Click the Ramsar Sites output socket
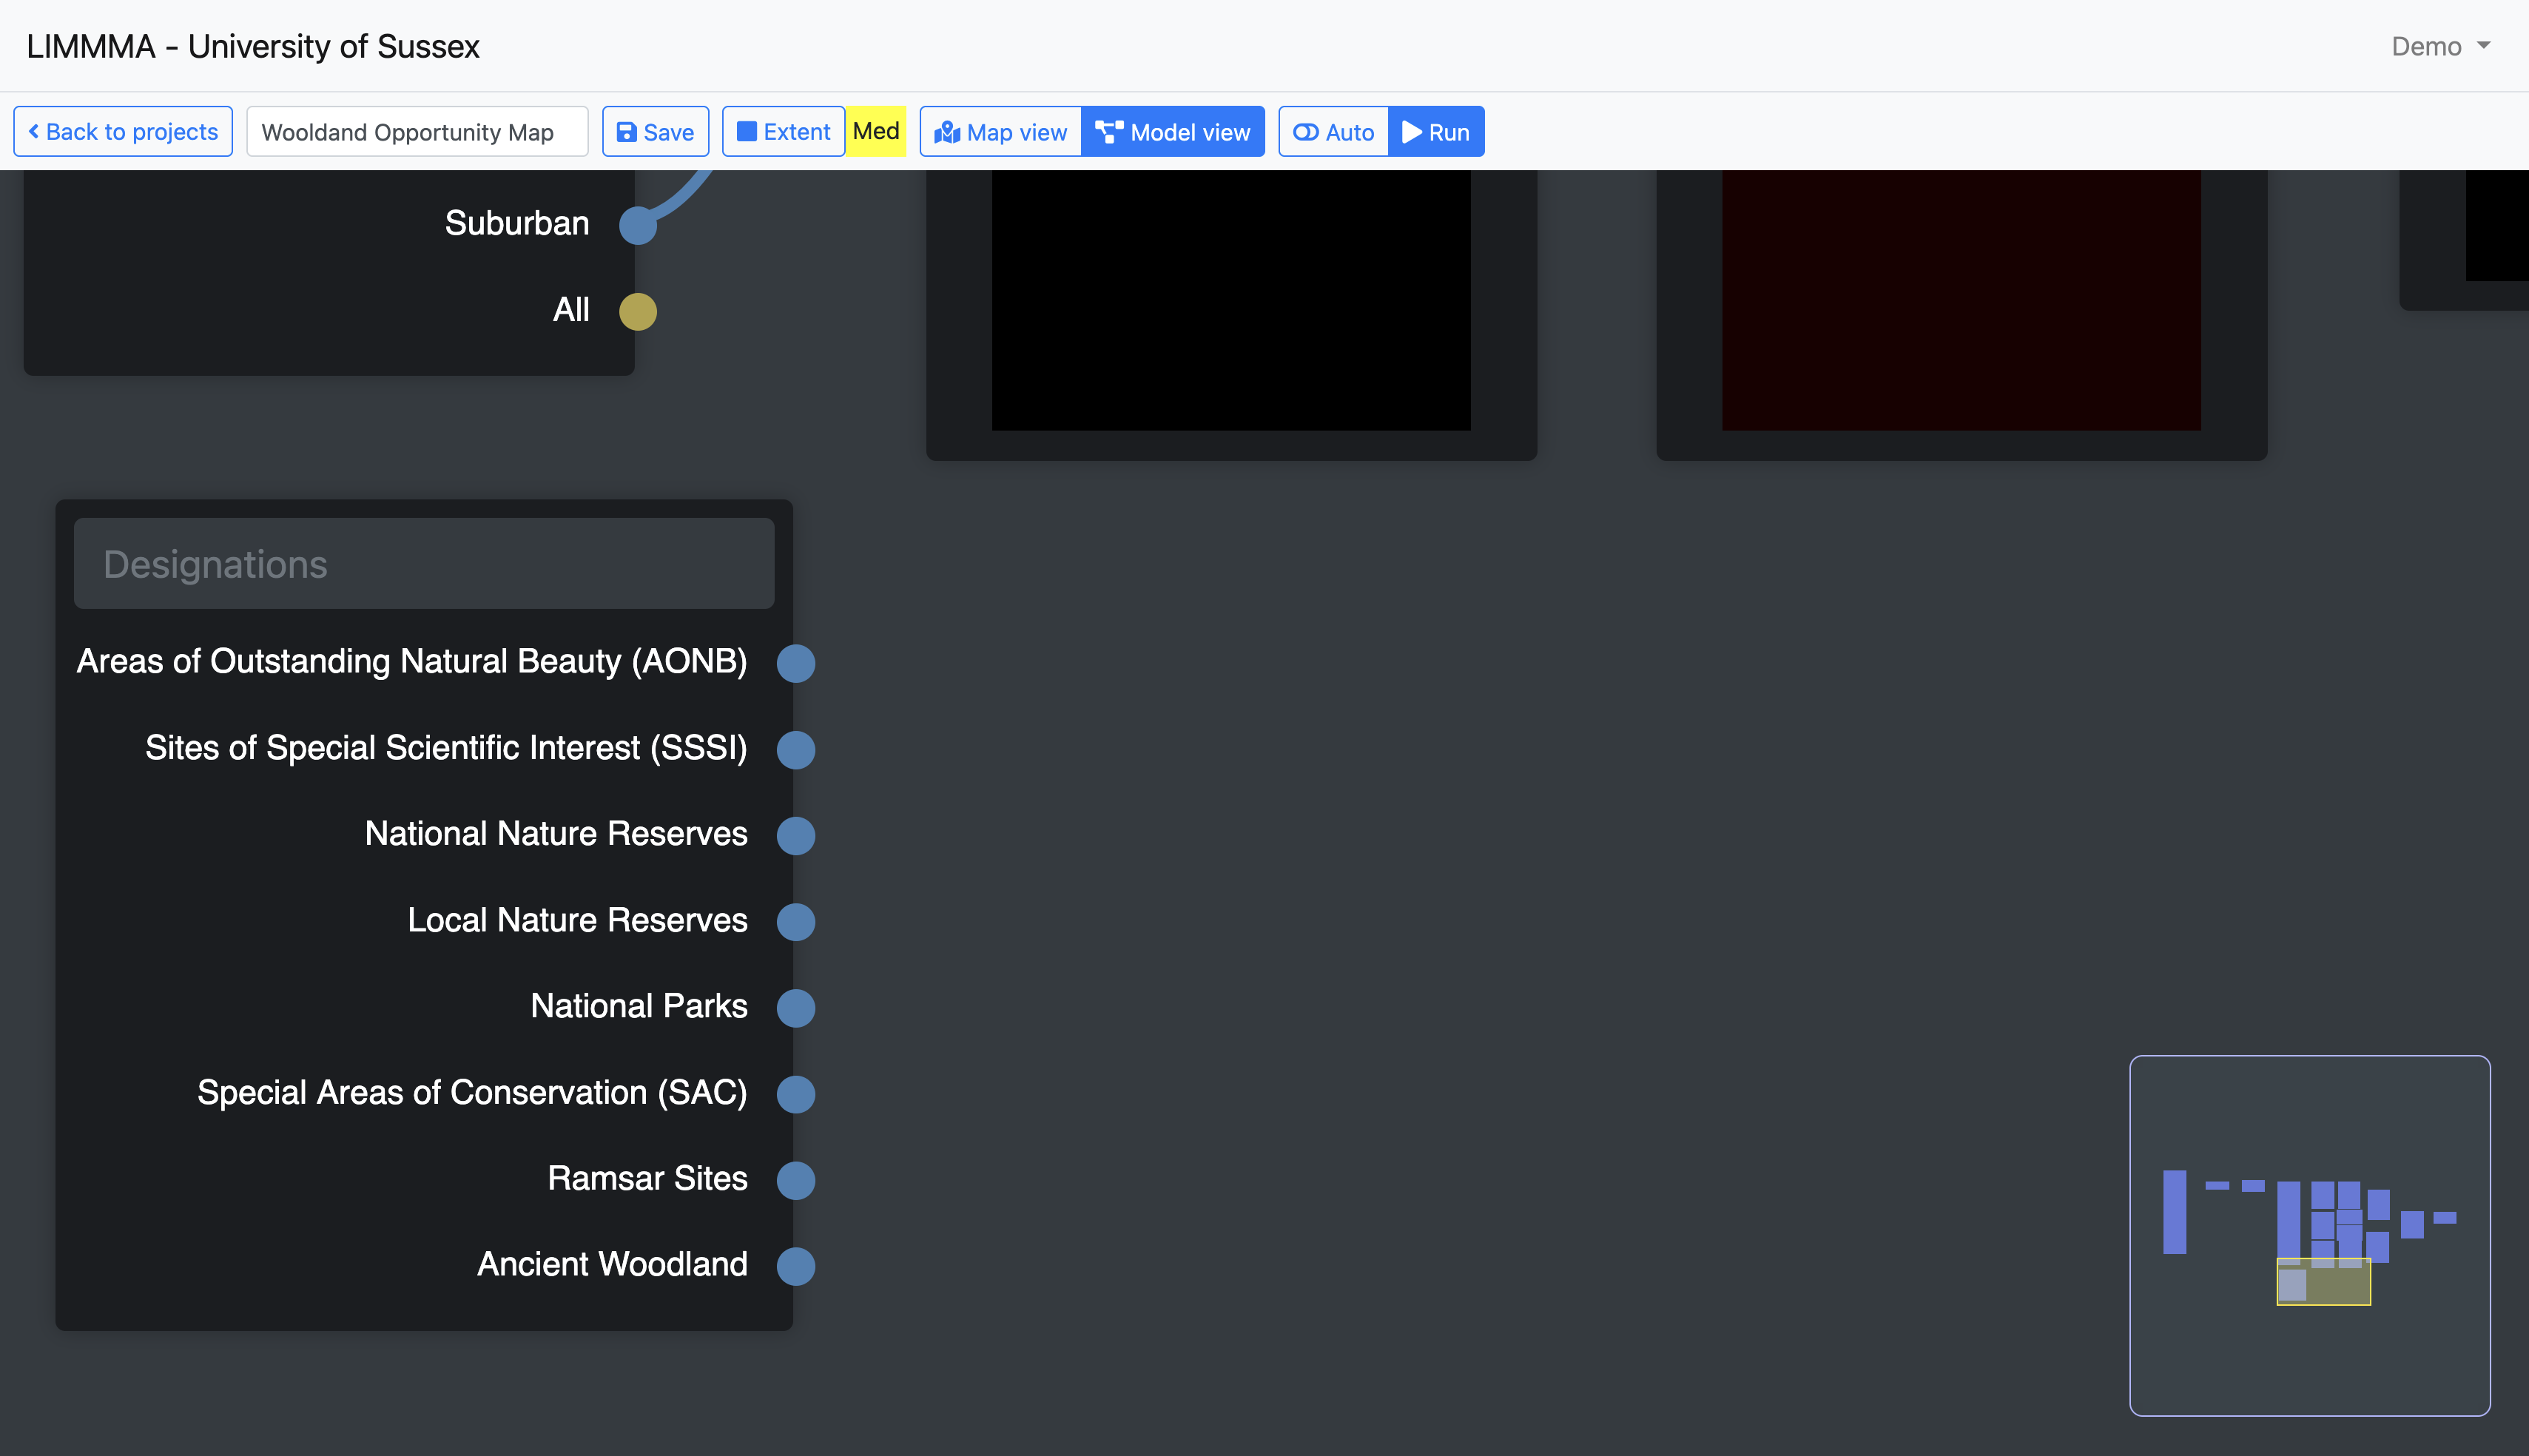The height and width of the screenshot is (1456, 2529). 796,1180
